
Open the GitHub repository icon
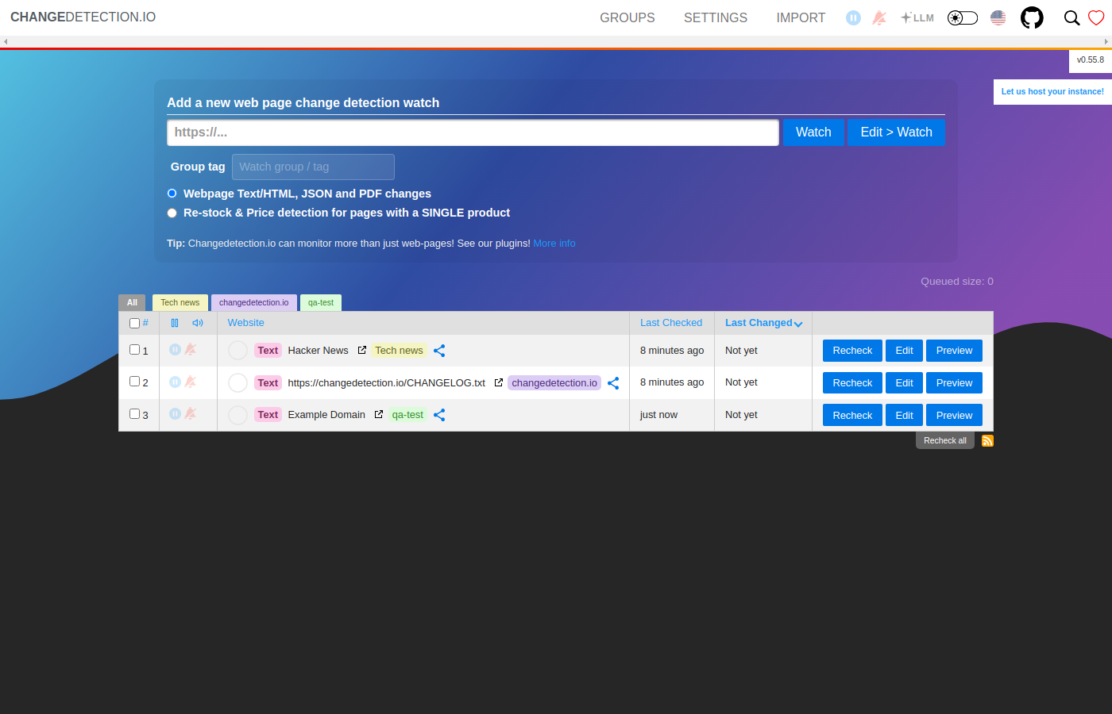[x=1032, y=17]
